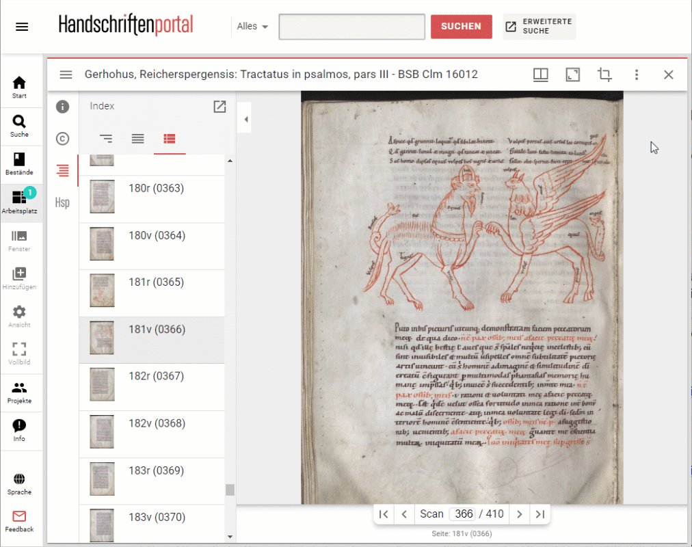Jump to first scan
Viewport: 692px width, 547px height.
(384, 514)
